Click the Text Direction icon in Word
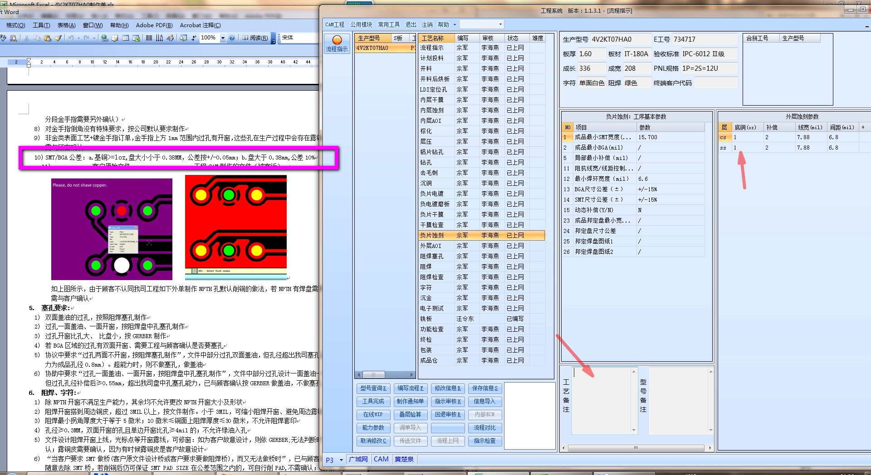 [159, 38]
